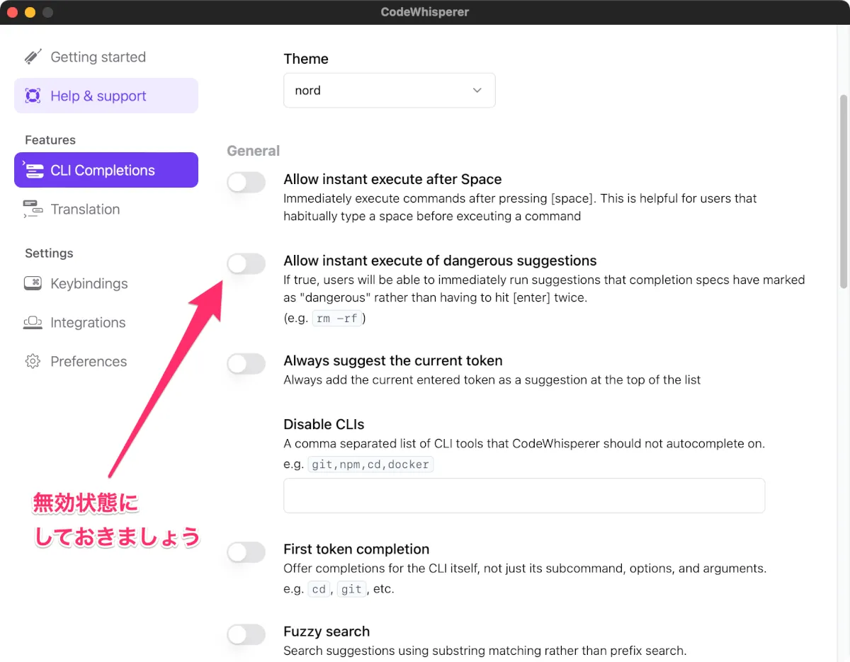
Task: Click the CLI Completions sidebar icon
Action: [33, 170]
